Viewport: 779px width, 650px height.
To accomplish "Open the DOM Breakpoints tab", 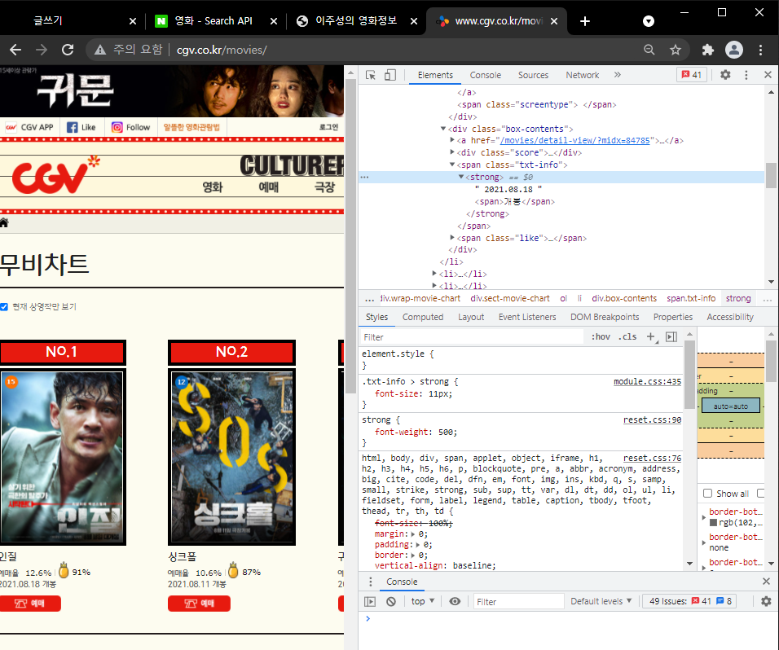I will coord(605,317).
